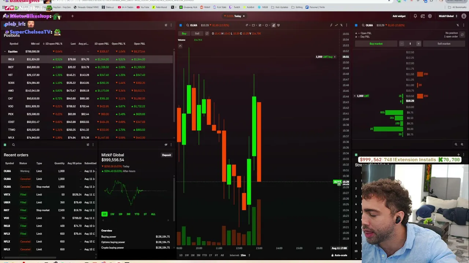This screenshot has height=263, width=469.
Task: Open the order panel three-dot menu
Action: 464,25
